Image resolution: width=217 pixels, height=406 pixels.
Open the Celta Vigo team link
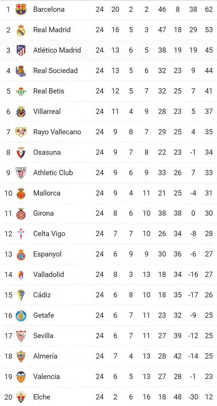49,234
